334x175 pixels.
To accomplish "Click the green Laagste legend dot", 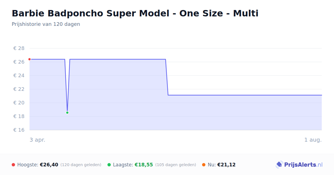I will tap(109, 165).
